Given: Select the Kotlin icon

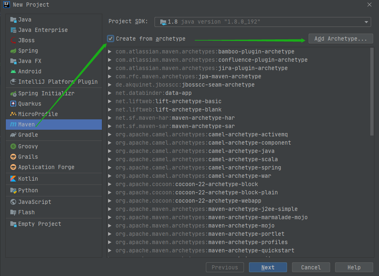Looking at the screenshot, I should click(13, 179).
